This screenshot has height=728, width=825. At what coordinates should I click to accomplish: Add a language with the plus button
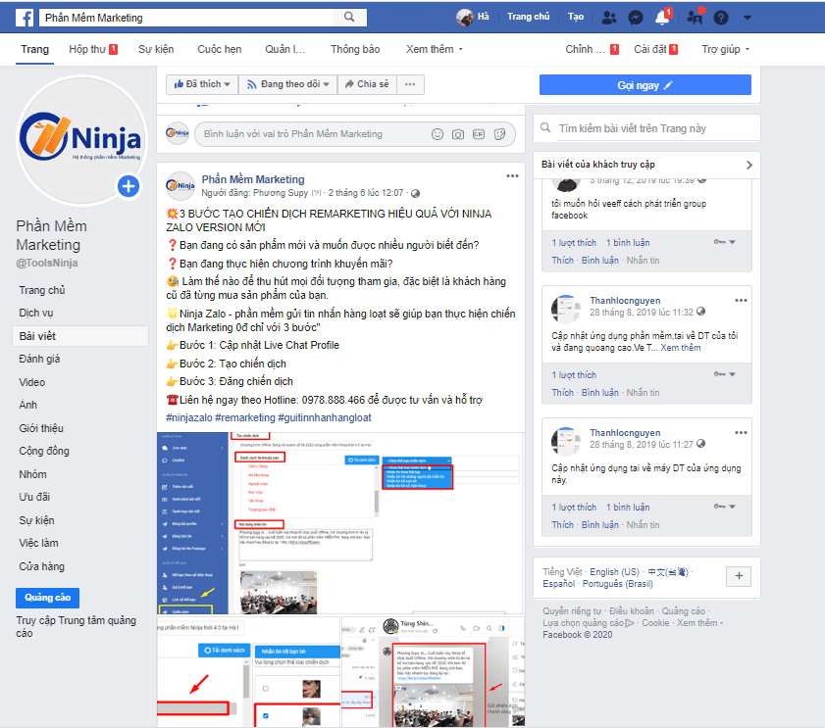[739, 576]
